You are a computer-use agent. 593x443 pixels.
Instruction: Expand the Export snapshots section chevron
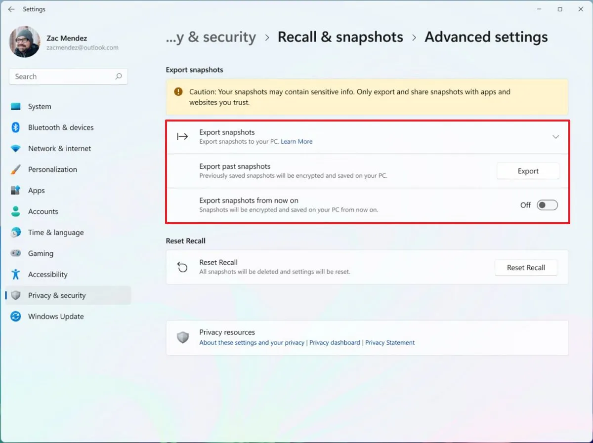[x=555, y=137]
